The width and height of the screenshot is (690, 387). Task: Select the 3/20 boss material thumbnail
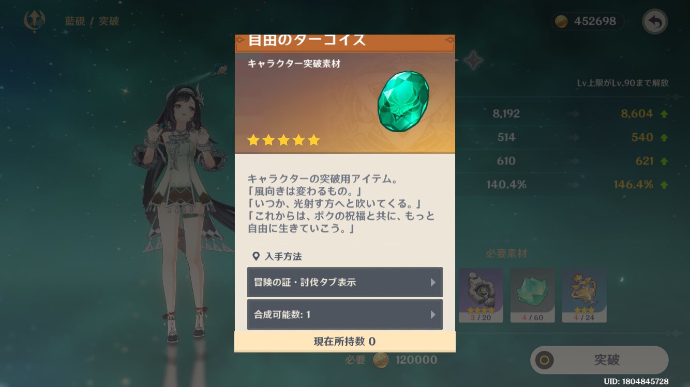[x=481, y=295]
